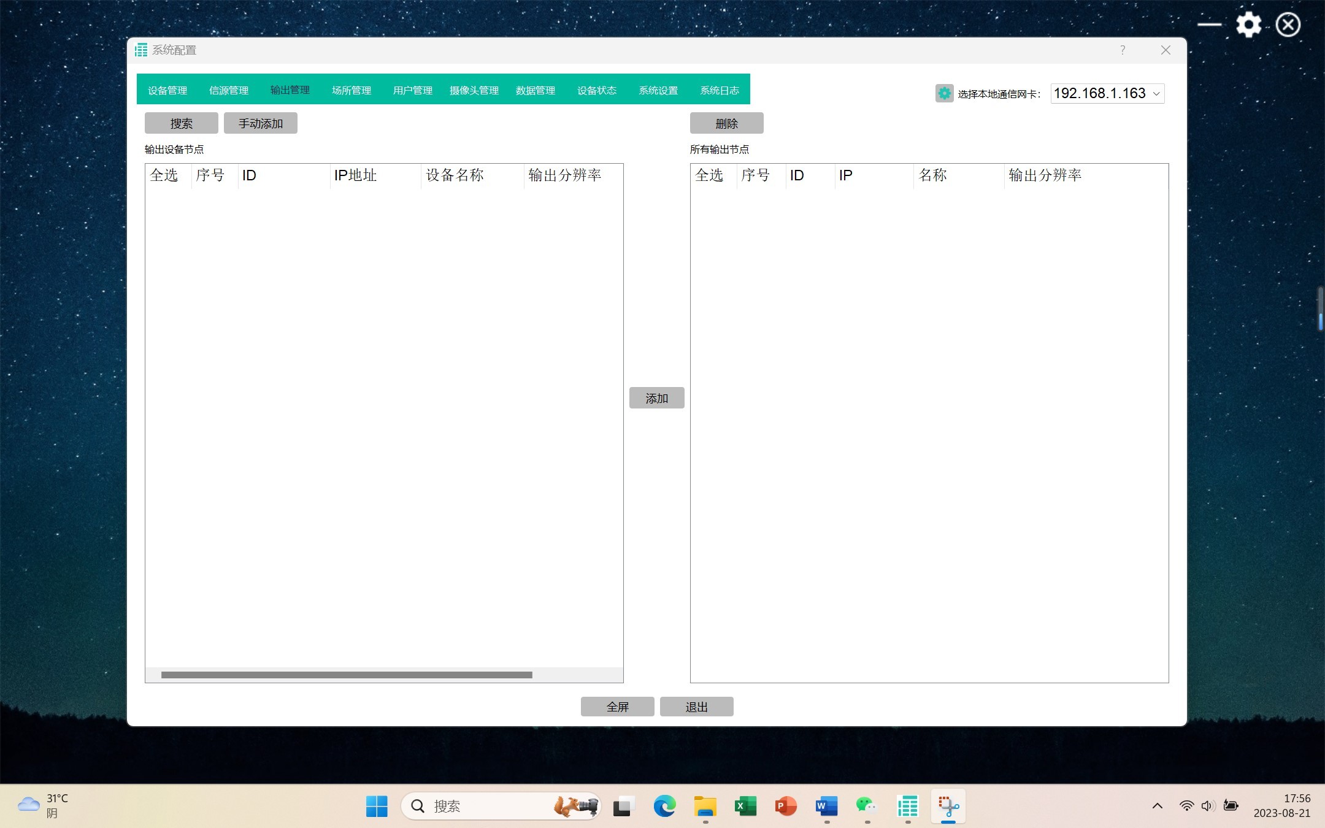The height and width of the screenshot is (828, 1325).
Task: Open the white gear settings icon top right
Action: click(1248, 25)
